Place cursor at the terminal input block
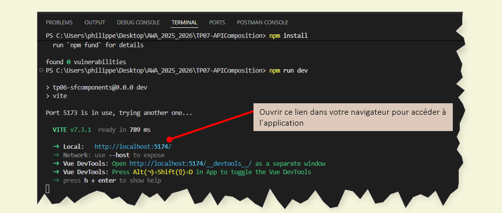The width and height of the screenshot is (502, 213). [x=48, y=189]
